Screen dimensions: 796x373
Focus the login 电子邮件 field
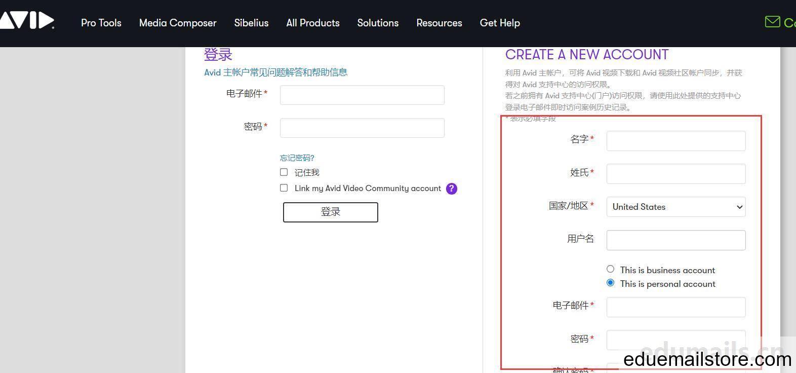362,95
